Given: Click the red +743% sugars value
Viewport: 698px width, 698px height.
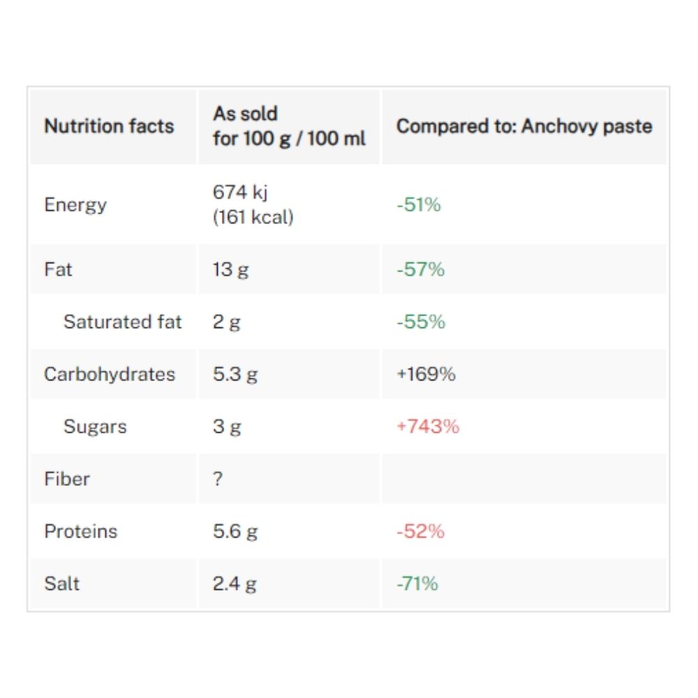Looking at the screenshot, I should tap(428, 426).
